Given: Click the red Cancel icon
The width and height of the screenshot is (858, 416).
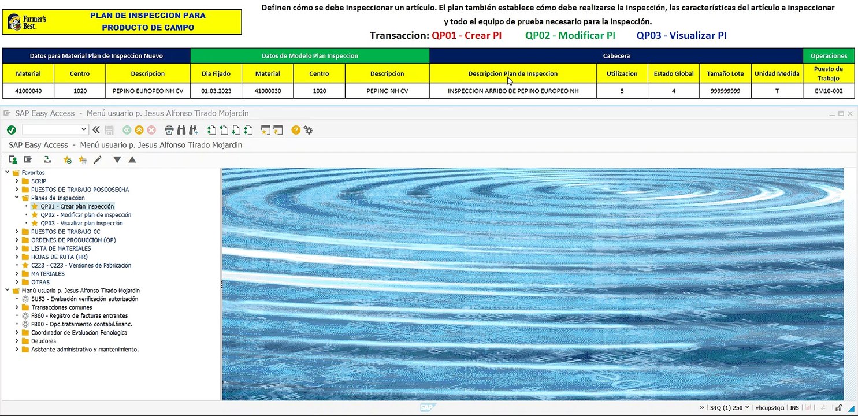Looking at the screenshot, I should (x=151, y=130).
